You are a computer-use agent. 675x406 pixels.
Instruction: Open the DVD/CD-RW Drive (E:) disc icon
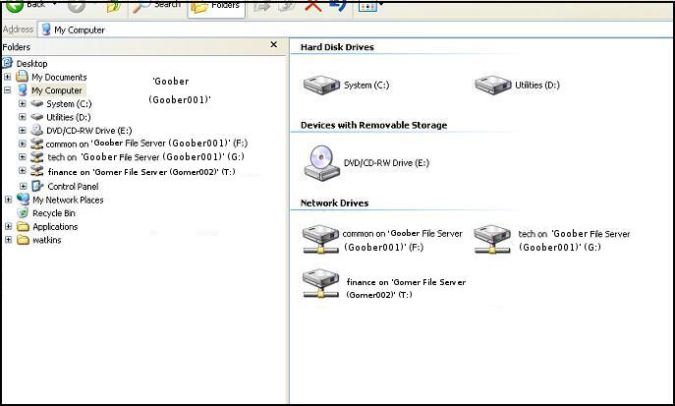tap(320, 162)
